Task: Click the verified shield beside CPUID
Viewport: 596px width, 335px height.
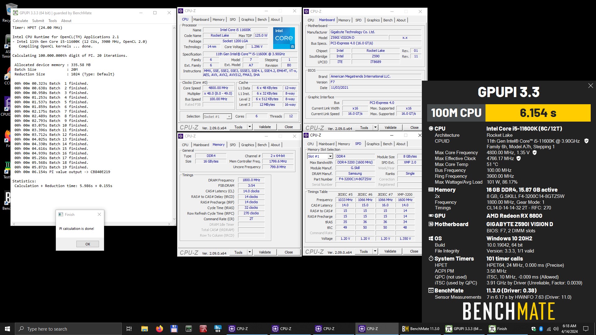Action: pyautogui.click(x=586, y=141)
